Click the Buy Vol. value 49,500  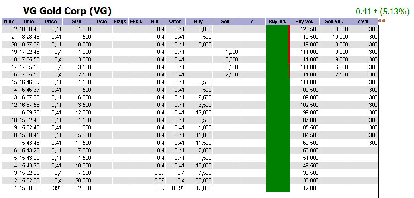click(311, 165)
